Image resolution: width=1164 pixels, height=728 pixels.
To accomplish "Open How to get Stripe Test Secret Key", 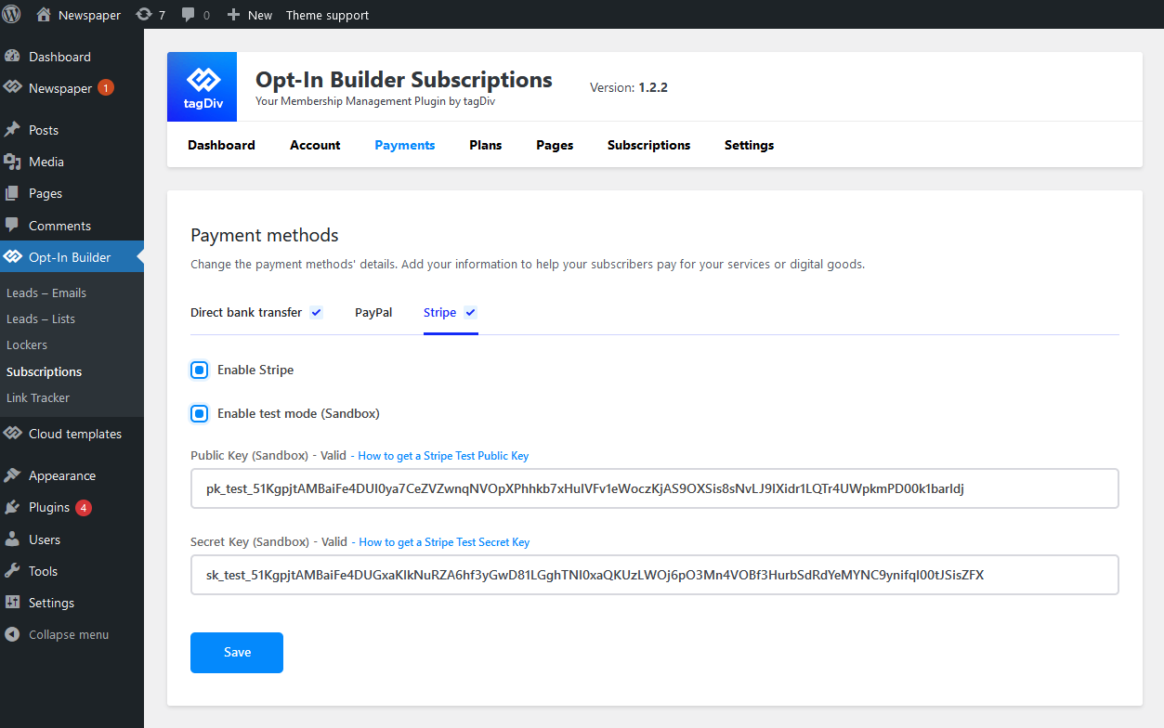I will tap(444, 542).
